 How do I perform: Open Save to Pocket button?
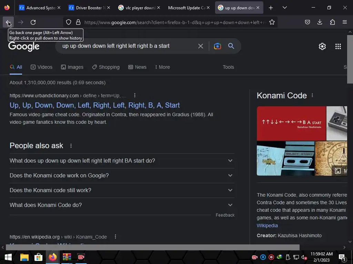307,22
